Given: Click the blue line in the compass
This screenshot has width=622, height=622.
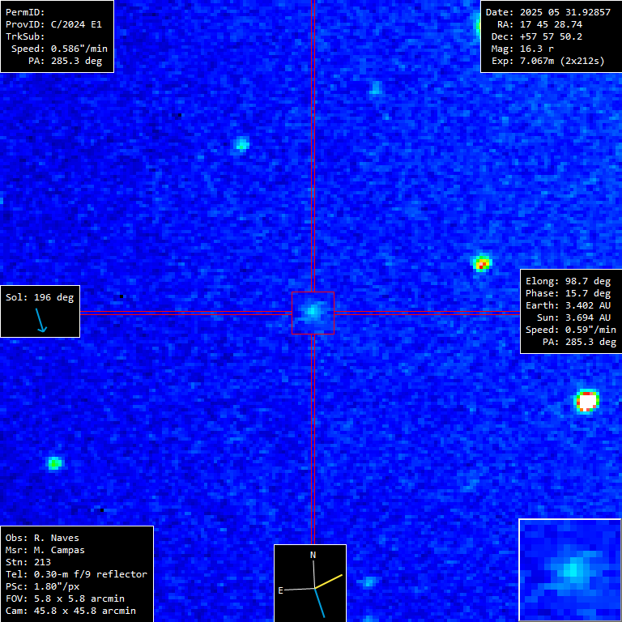Looking at the screenshot, I should click(x=320, y=603).
